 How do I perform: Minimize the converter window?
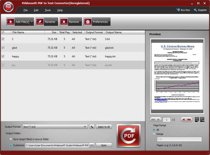(192, 4)
